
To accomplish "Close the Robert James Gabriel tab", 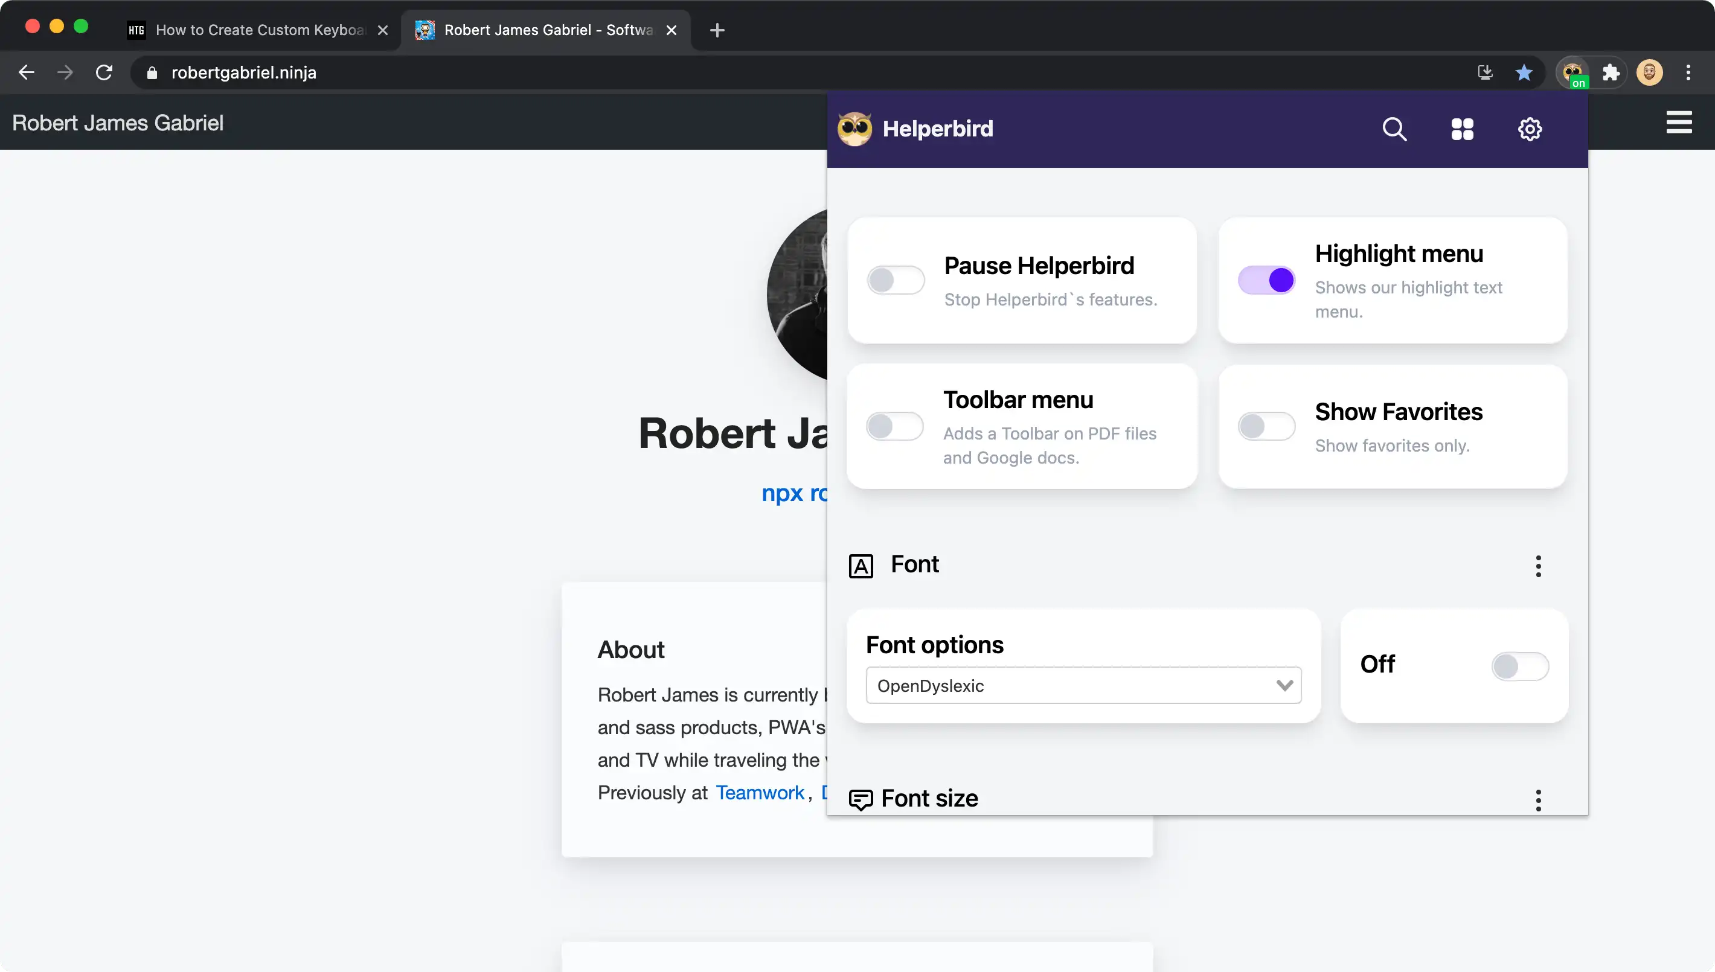I will coord(672,30).
